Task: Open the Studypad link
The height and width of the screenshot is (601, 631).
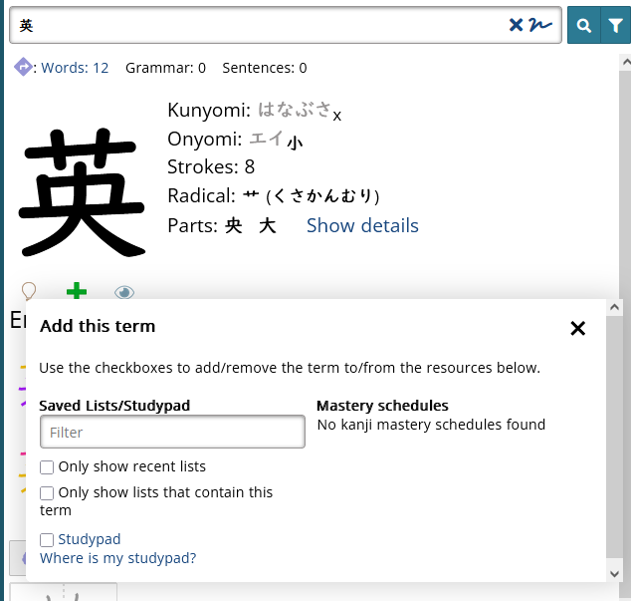Action: (90, 539)
